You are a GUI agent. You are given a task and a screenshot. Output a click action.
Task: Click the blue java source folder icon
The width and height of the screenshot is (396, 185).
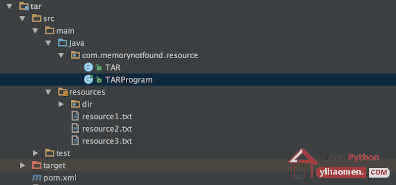(x=62, y=43)
